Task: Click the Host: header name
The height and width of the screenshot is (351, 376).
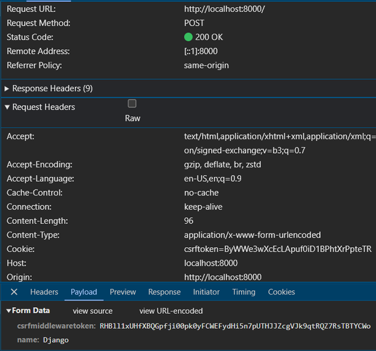Action: tap(16, 263)
